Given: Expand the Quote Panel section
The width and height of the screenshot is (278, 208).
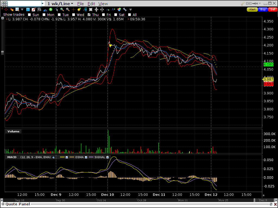Looking at the screenshot, I should click(x=3, y=204).
